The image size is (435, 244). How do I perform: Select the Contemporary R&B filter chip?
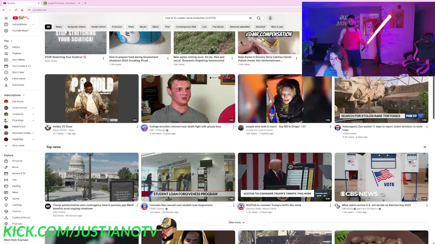coord(186,27)
